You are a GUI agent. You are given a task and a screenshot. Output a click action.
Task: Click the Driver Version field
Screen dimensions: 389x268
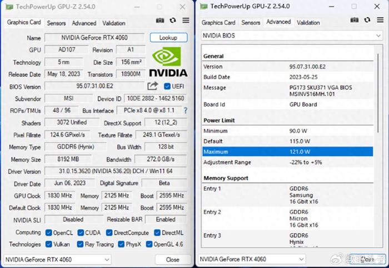point(116,171)
